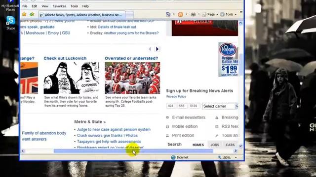Open the zoom level dropdown arrow in the status bar
This screenshot has height=177, width=316.
(236, 157)
